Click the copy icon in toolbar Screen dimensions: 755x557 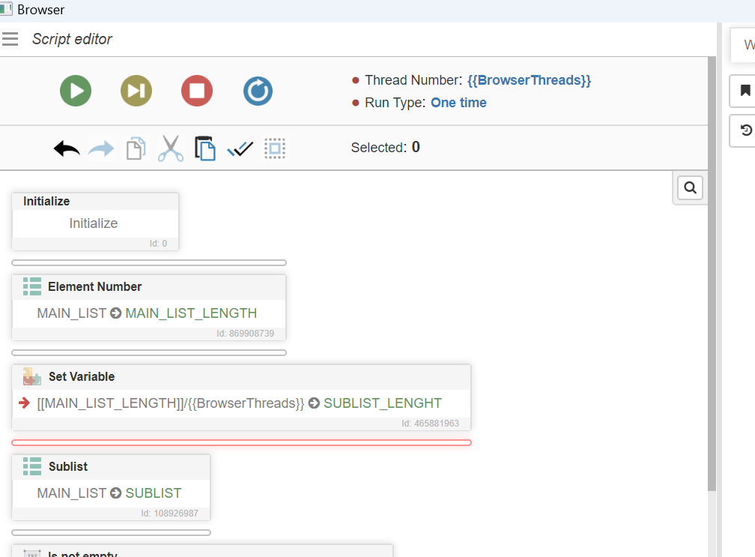(136, 148)
